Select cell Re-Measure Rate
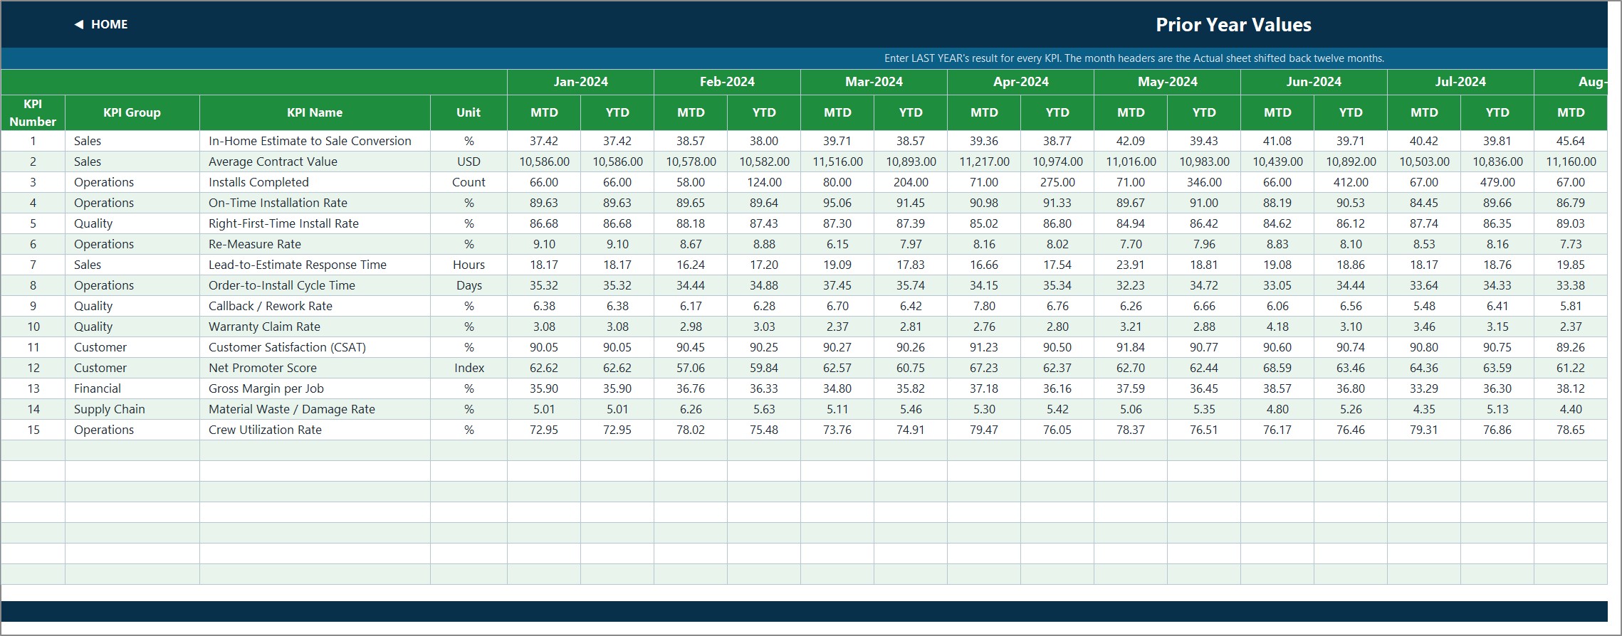1622x636 pixels. pyautogui.click(x=315, y=244)
